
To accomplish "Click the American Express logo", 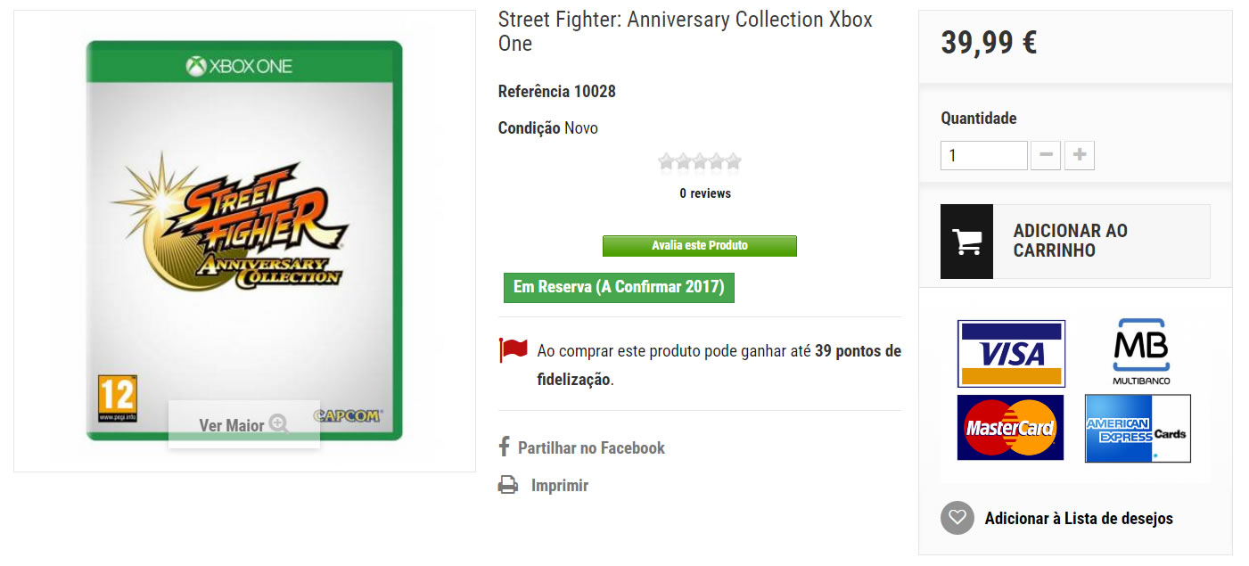I will pyautogui.click(x=1137, y=428).
